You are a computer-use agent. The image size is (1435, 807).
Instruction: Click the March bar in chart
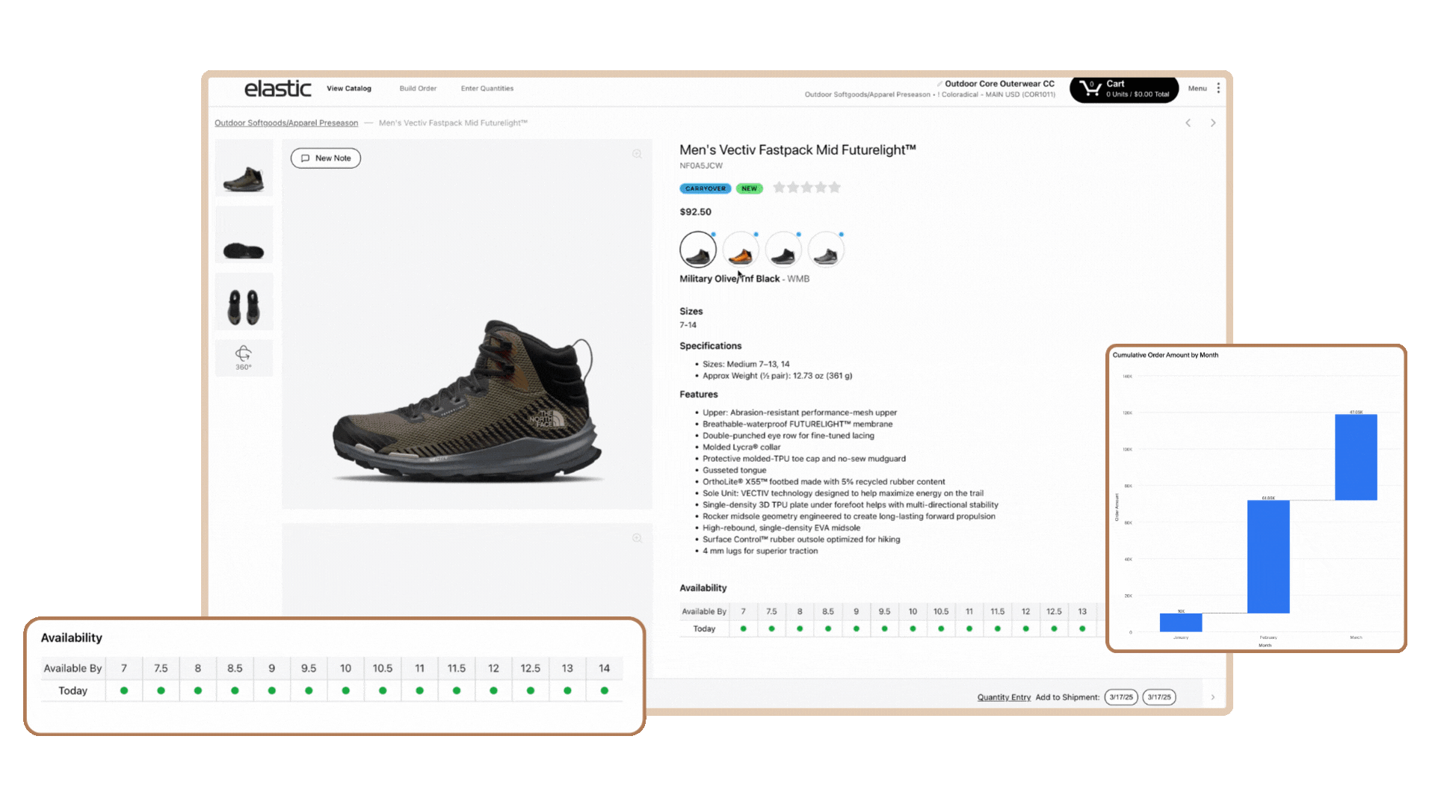coord(1356,457)
